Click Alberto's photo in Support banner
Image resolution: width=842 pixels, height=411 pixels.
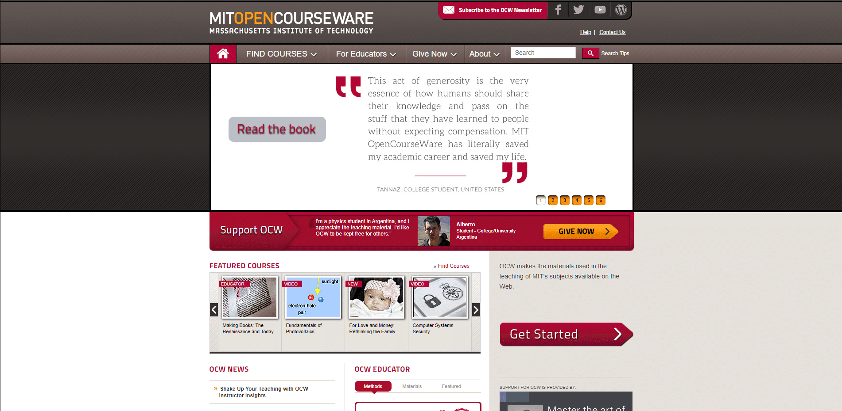pyautogui.click(x=434, y=231)
